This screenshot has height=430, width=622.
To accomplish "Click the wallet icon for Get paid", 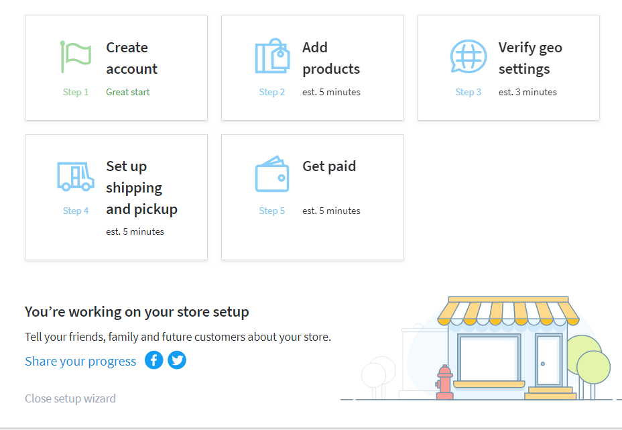I will click(x=272, y=174).
